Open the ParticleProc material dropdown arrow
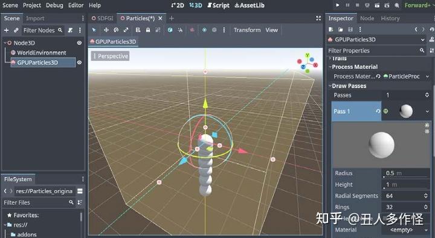This screenshot has height=238, width=435. tap(427, 76)
